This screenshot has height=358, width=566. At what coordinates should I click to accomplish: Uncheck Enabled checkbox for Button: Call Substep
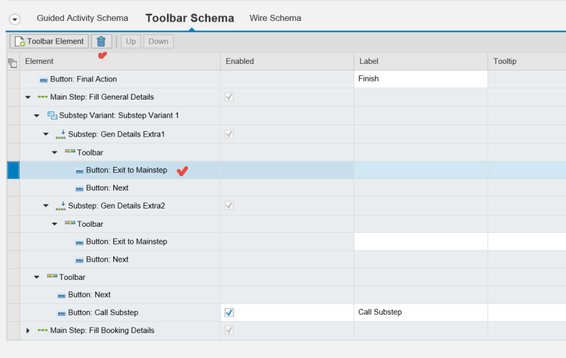pos(229,313)
